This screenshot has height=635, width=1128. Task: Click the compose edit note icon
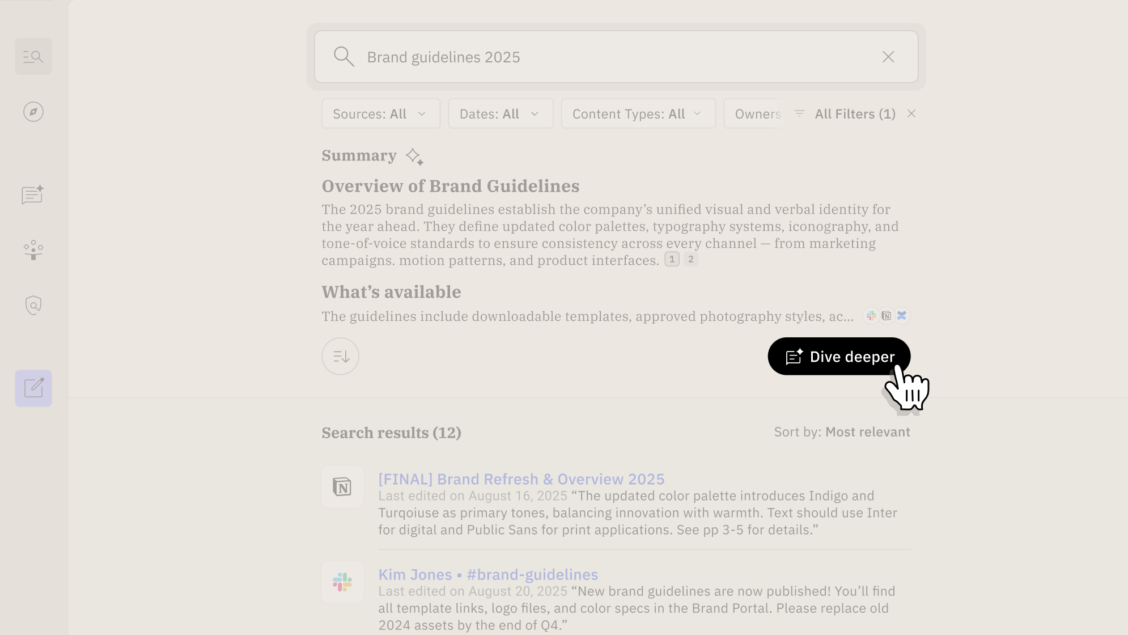(33, 388)
